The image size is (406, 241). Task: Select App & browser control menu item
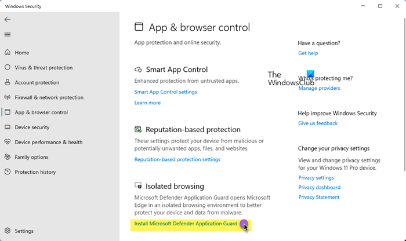click(41, 112)
